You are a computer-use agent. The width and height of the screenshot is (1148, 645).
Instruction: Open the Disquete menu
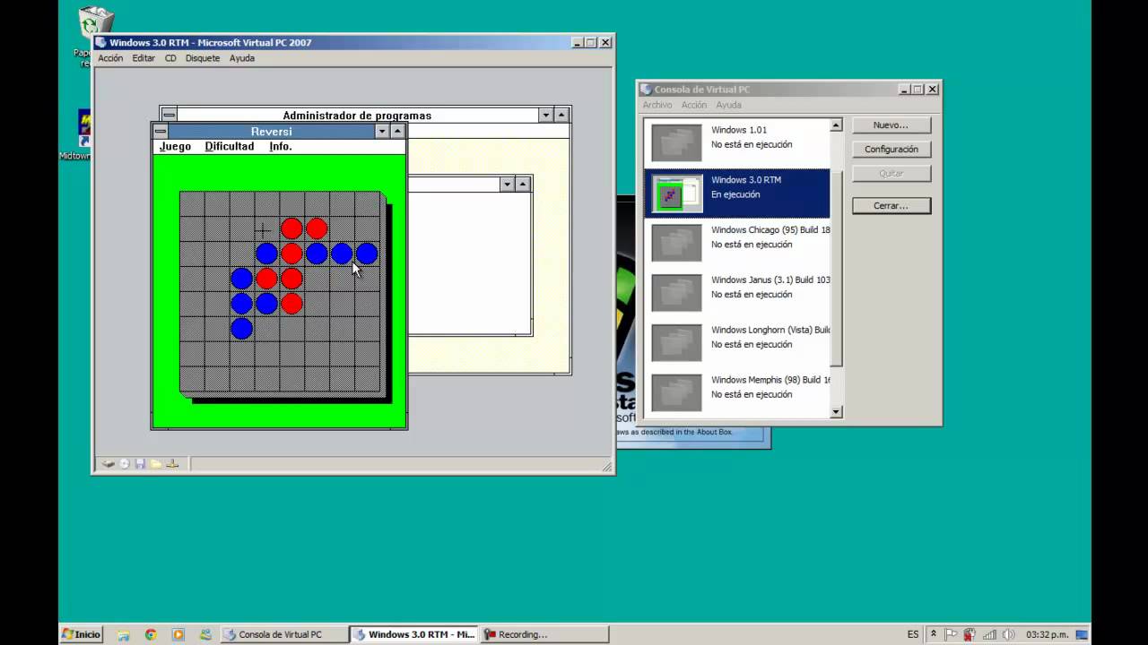[x=203, y=58]
